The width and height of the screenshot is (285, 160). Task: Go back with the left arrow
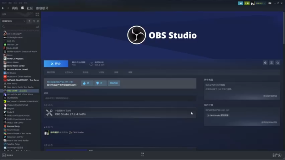coord(3,8)
